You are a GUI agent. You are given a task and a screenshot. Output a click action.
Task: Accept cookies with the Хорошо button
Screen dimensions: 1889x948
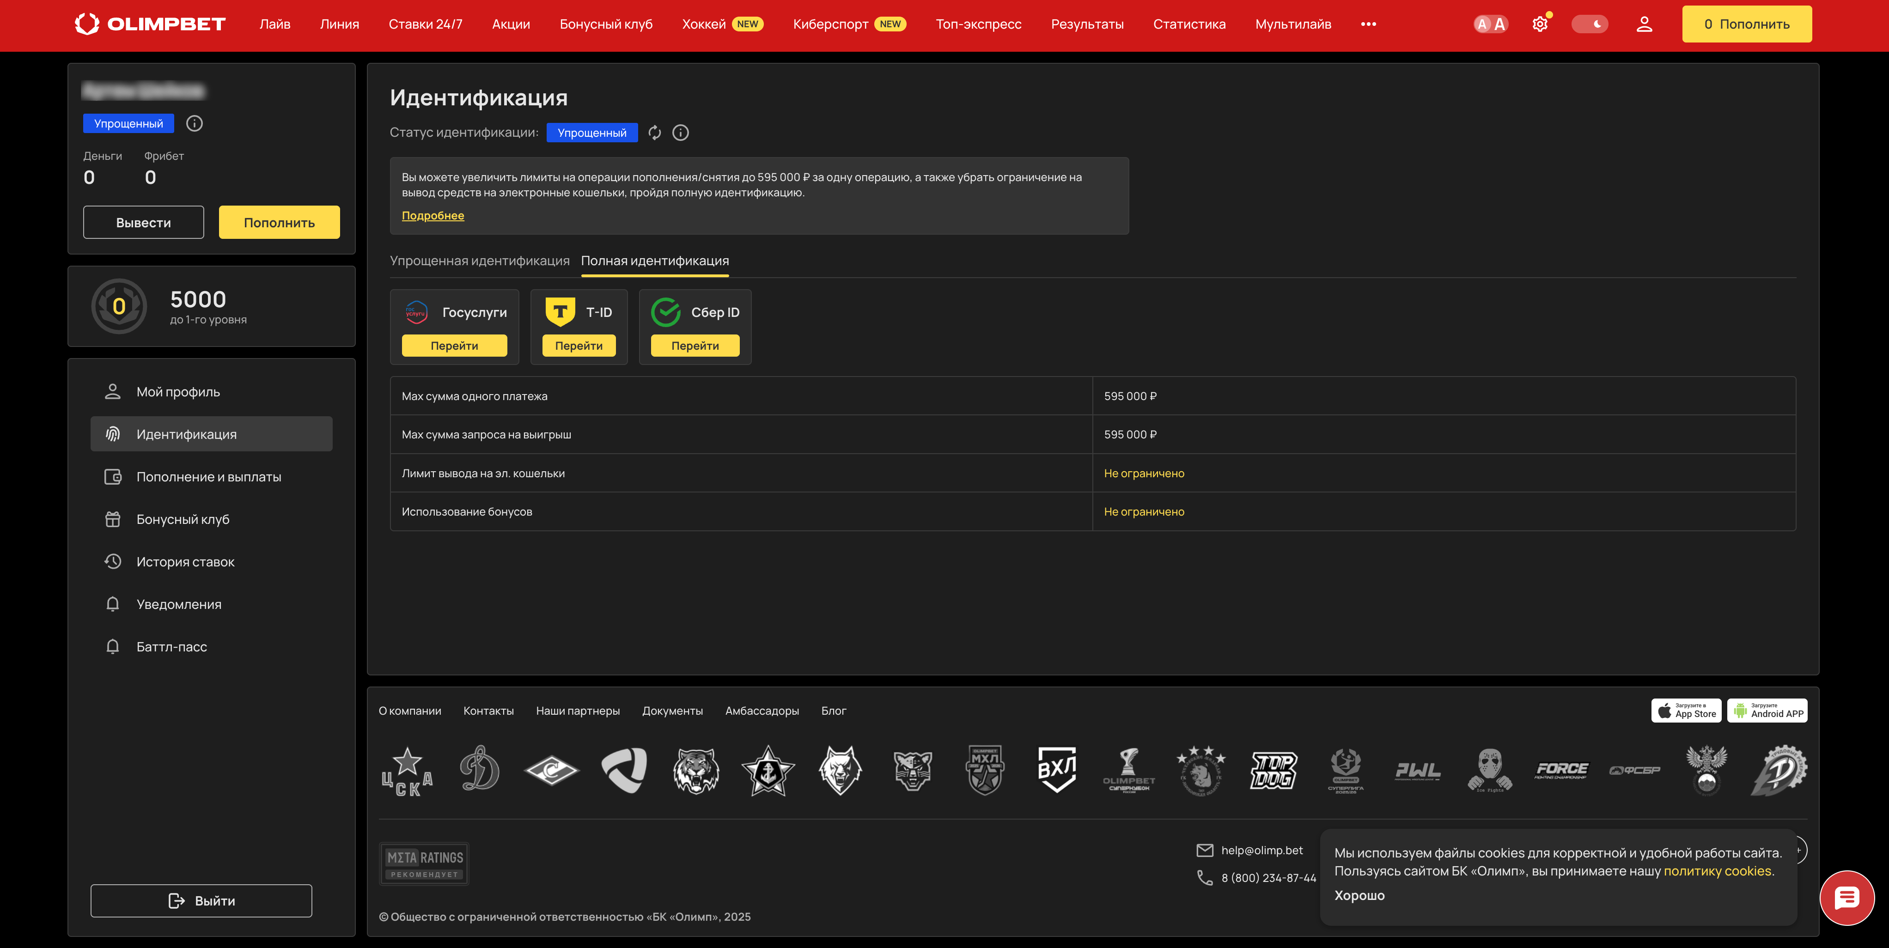1359,895
